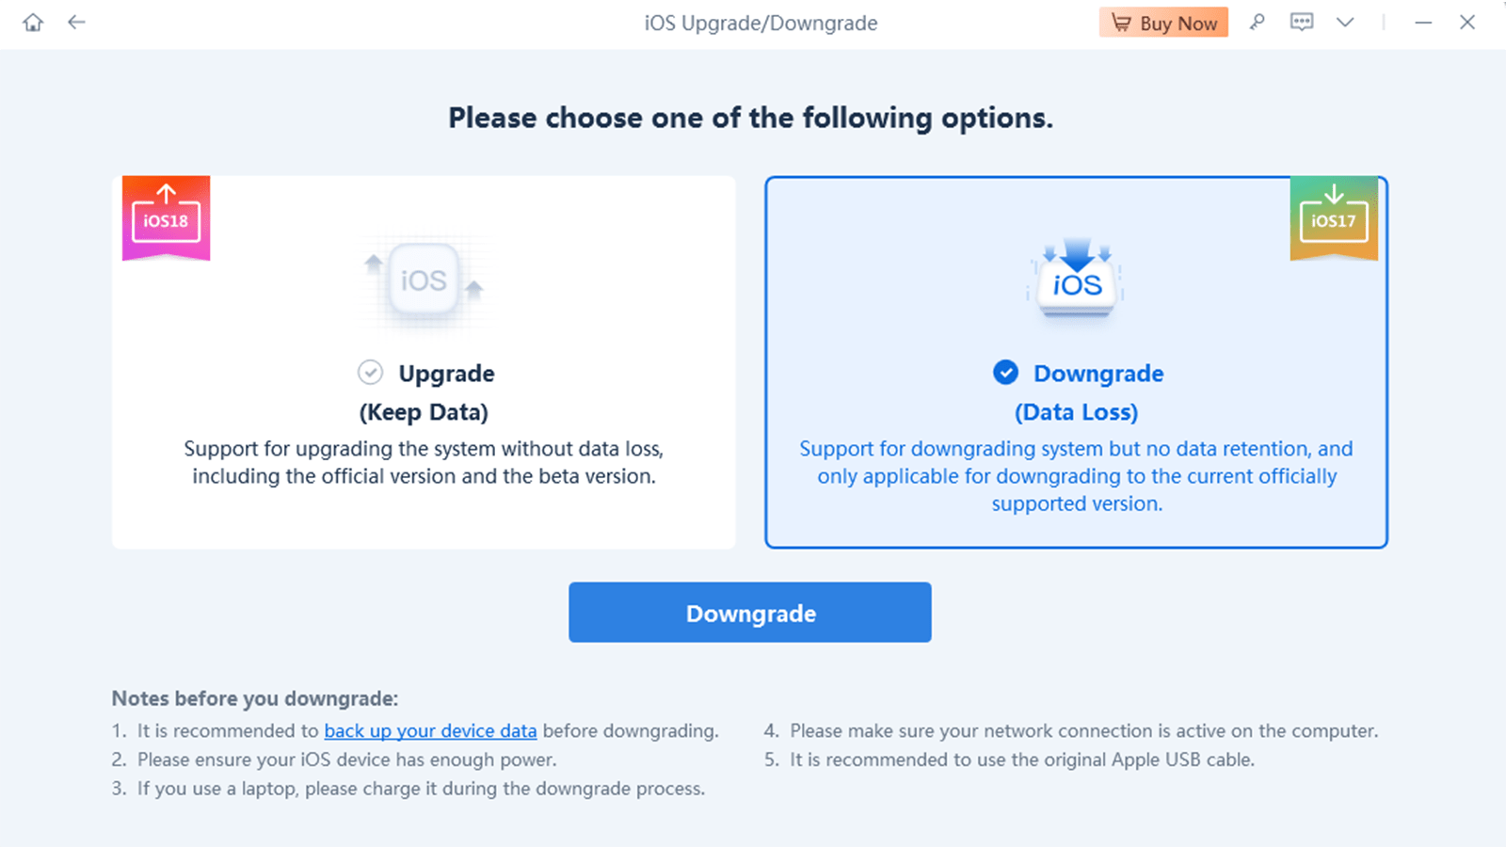Click the Upgrade iOS illustration icon
Image resolution: width=1506 pixels, height=847 pixels.
424,280
